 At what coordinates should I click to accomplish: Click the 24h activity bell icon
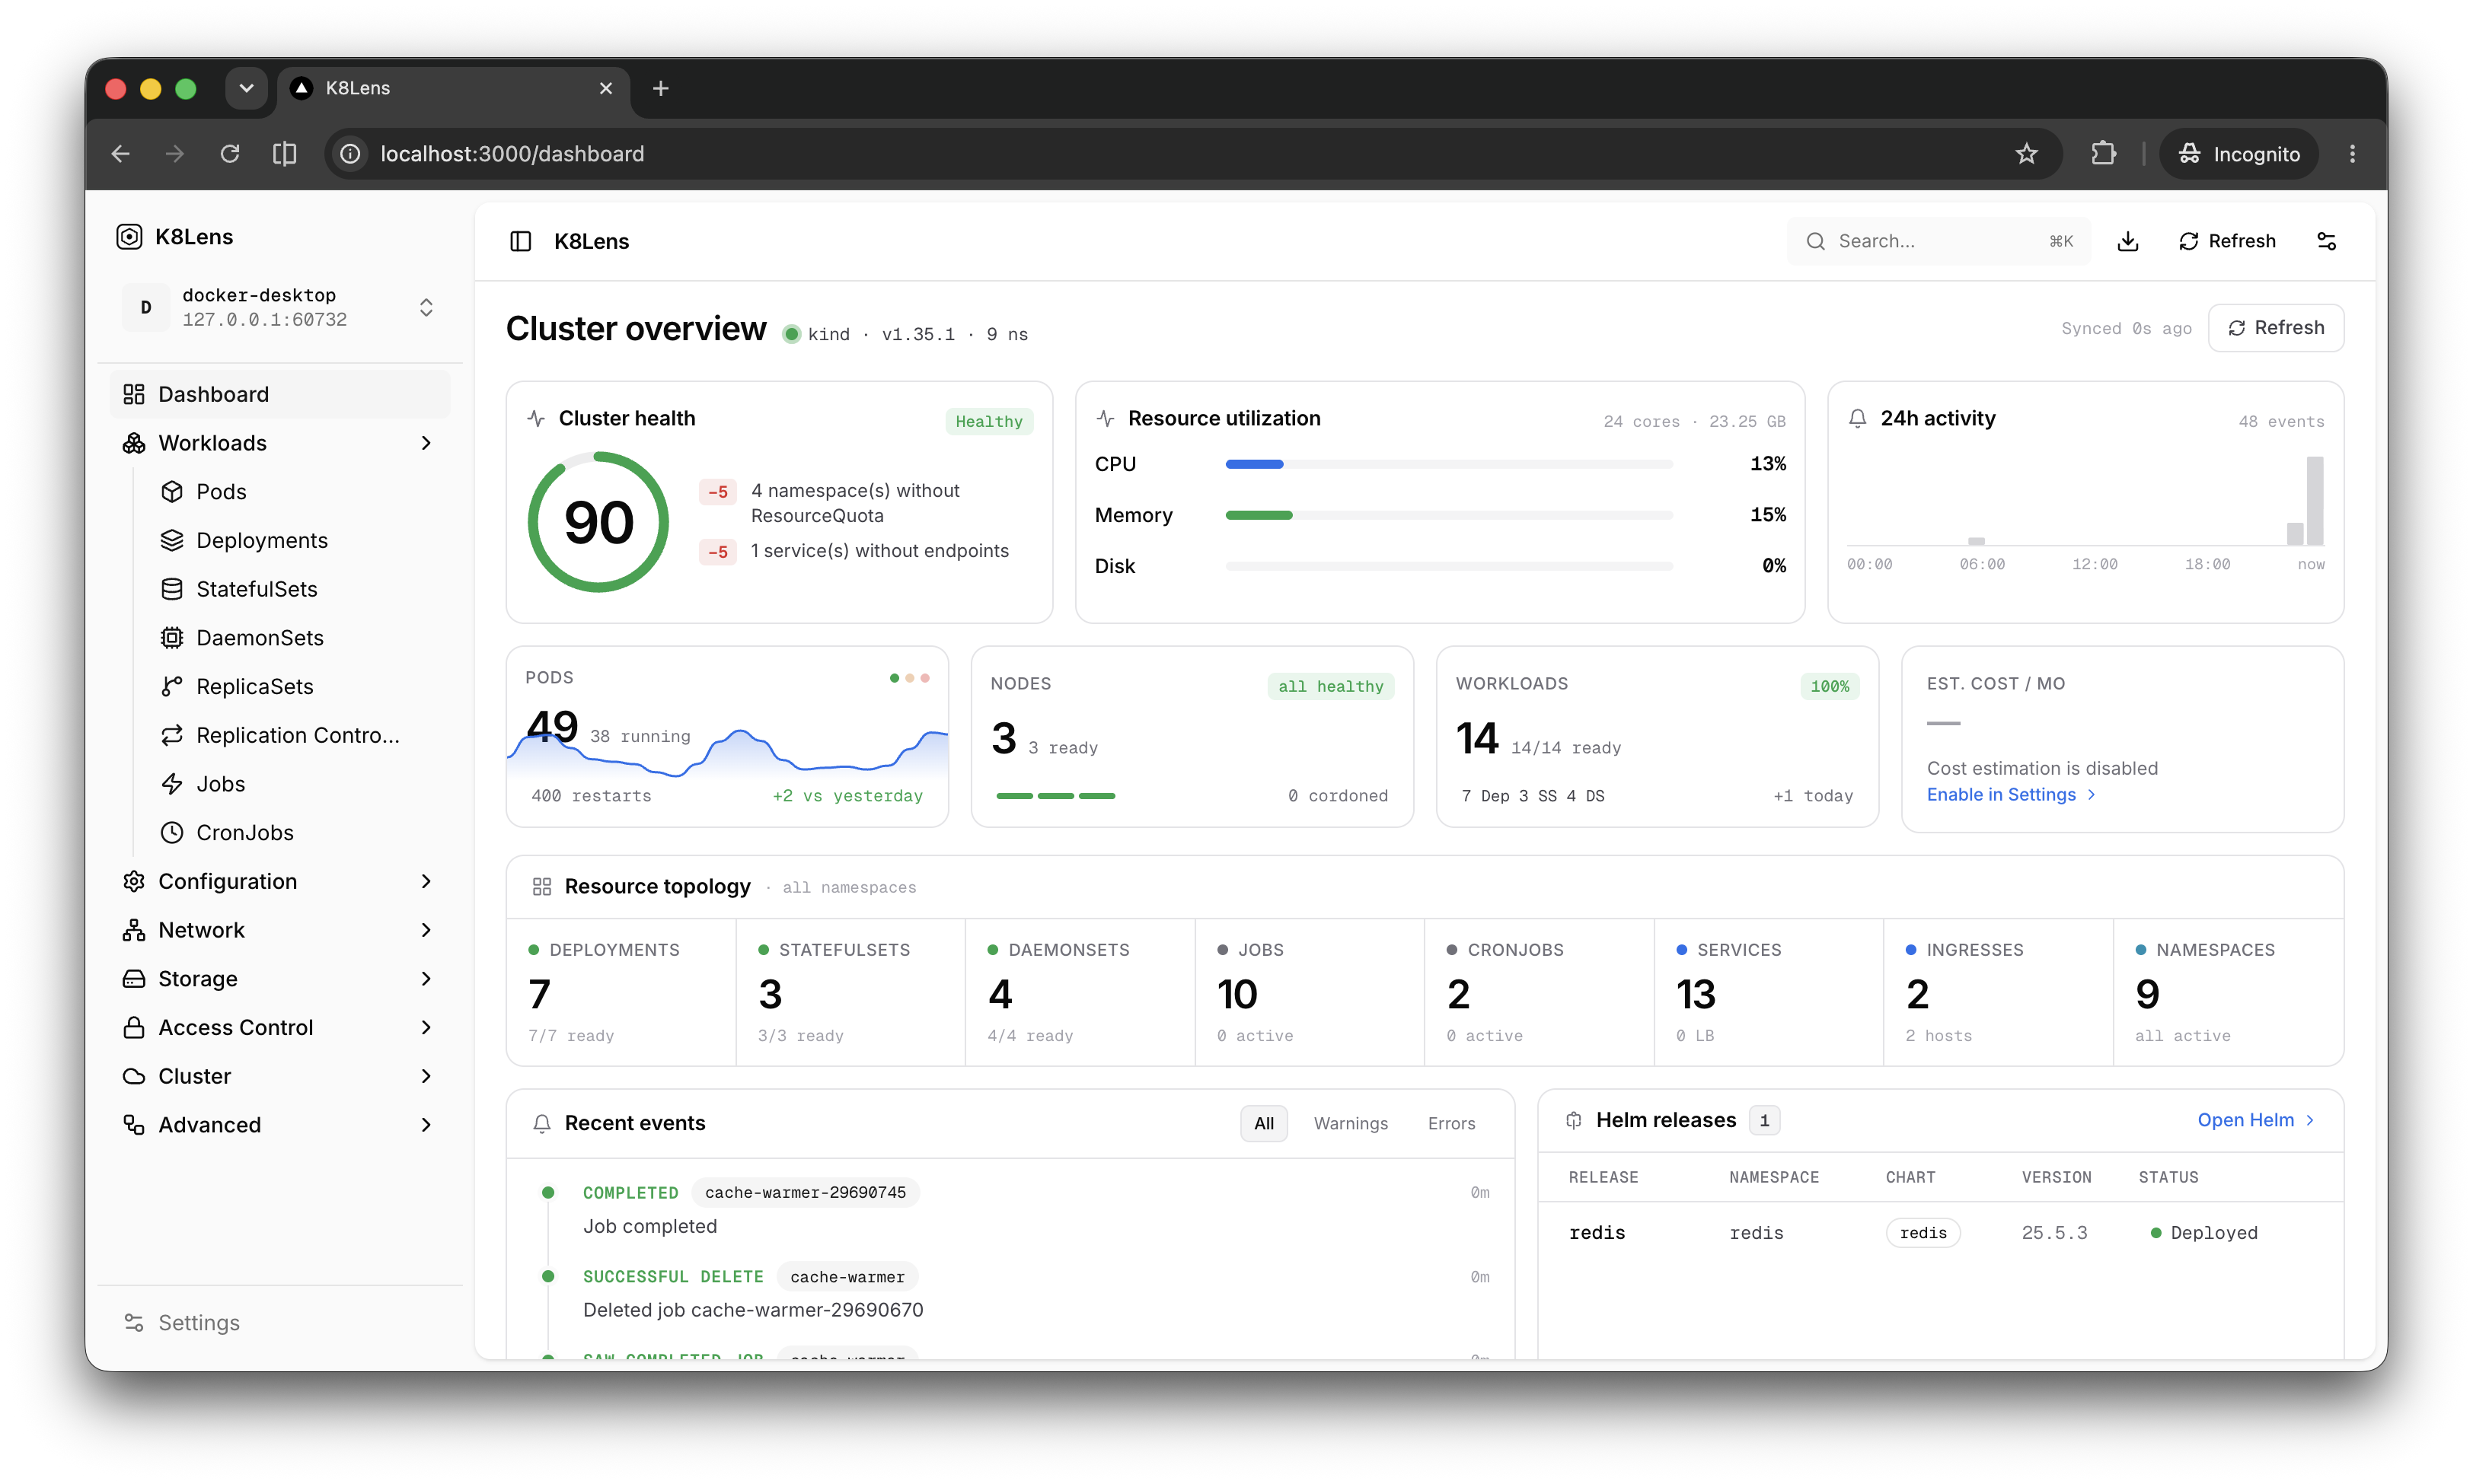pyautogui.click(x=1858, y=418)
